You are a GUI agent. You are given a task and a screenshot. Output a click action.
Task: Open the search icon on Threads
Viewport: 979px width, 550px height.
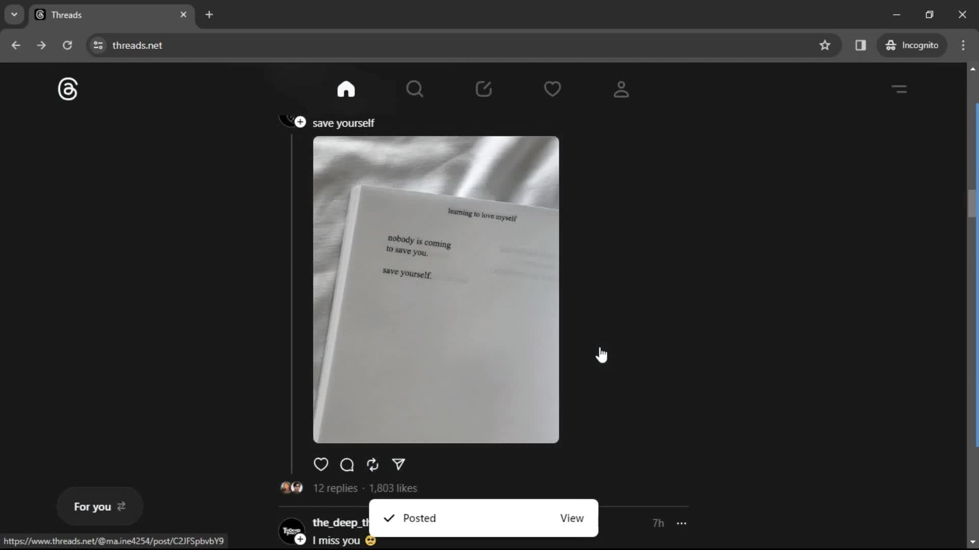click(x=415, y=89)
